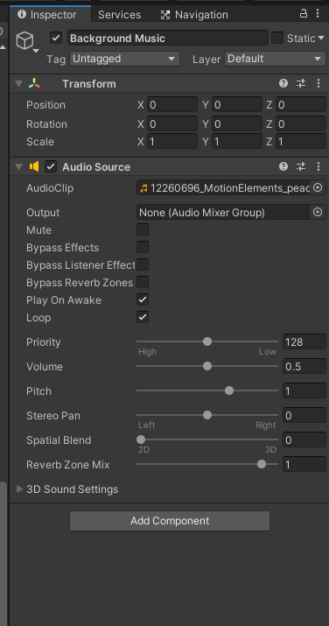The image size is (329, 626).
Task: Toggle the Static checkbox
Action: point(277,39)
